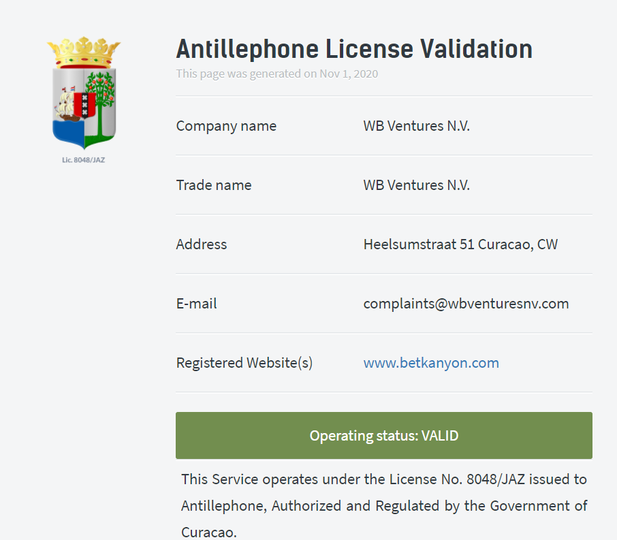Click the Address label
617x540 pixels.
pos(202,244)
